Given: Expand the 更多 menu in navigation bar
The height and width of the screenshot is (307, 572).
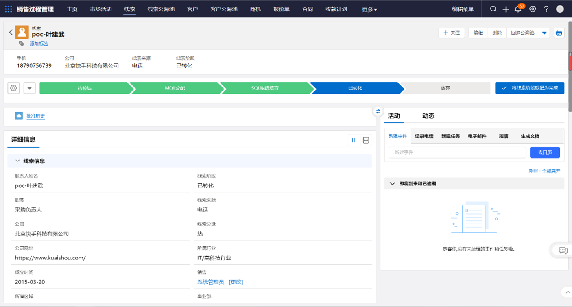Looking at the screenshot, I should click(x=369, y=9).
